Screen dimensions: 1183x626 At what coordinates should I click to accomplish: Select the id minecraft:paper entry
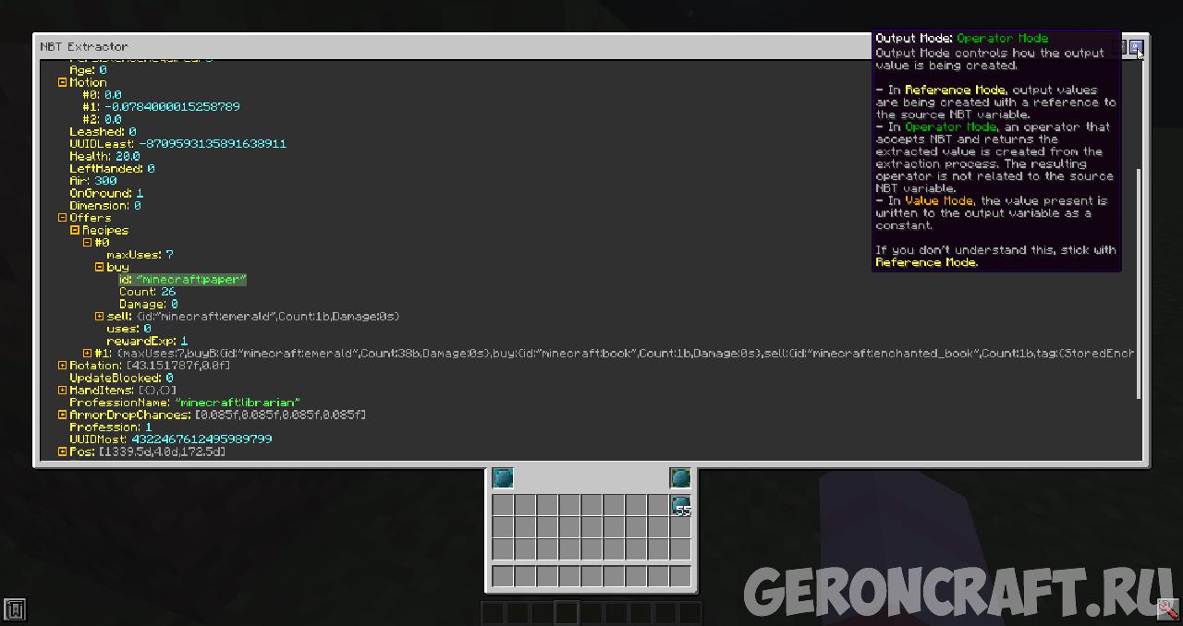pos(182,280)
